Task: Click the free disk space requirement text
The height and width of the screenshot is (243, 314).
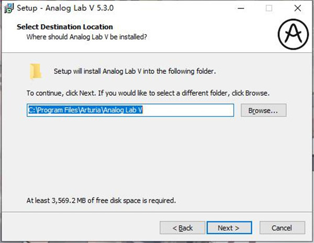Action: (101, 201)
